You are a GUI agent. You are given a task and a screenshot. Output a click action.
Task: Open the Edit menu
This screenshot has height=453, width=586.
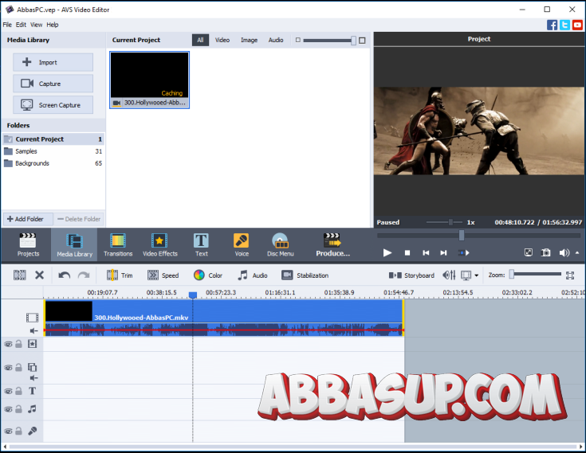coord(21,25)
